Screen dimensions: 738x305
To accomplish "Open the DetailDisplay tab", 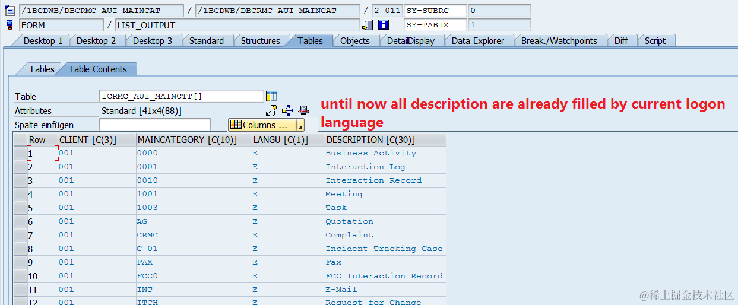I will tap(411, 40).
